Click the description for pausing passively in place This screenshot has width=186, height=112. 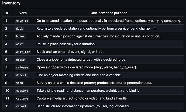click(x=66, y=44)
